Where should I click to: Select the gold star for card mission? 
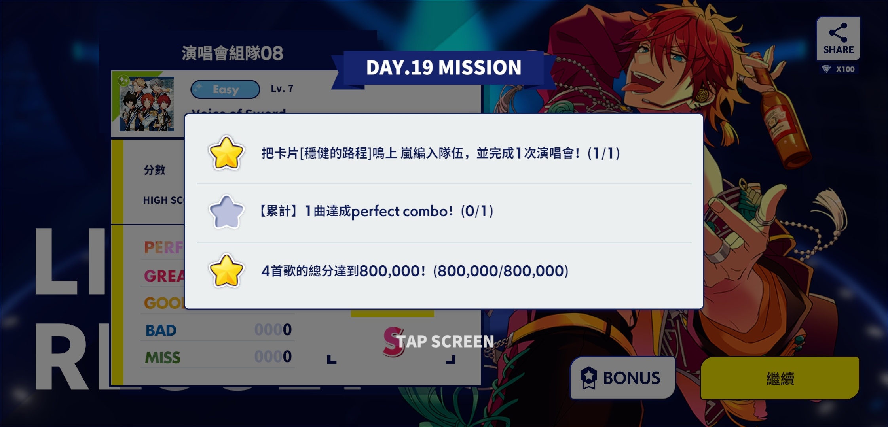point(226,153)
